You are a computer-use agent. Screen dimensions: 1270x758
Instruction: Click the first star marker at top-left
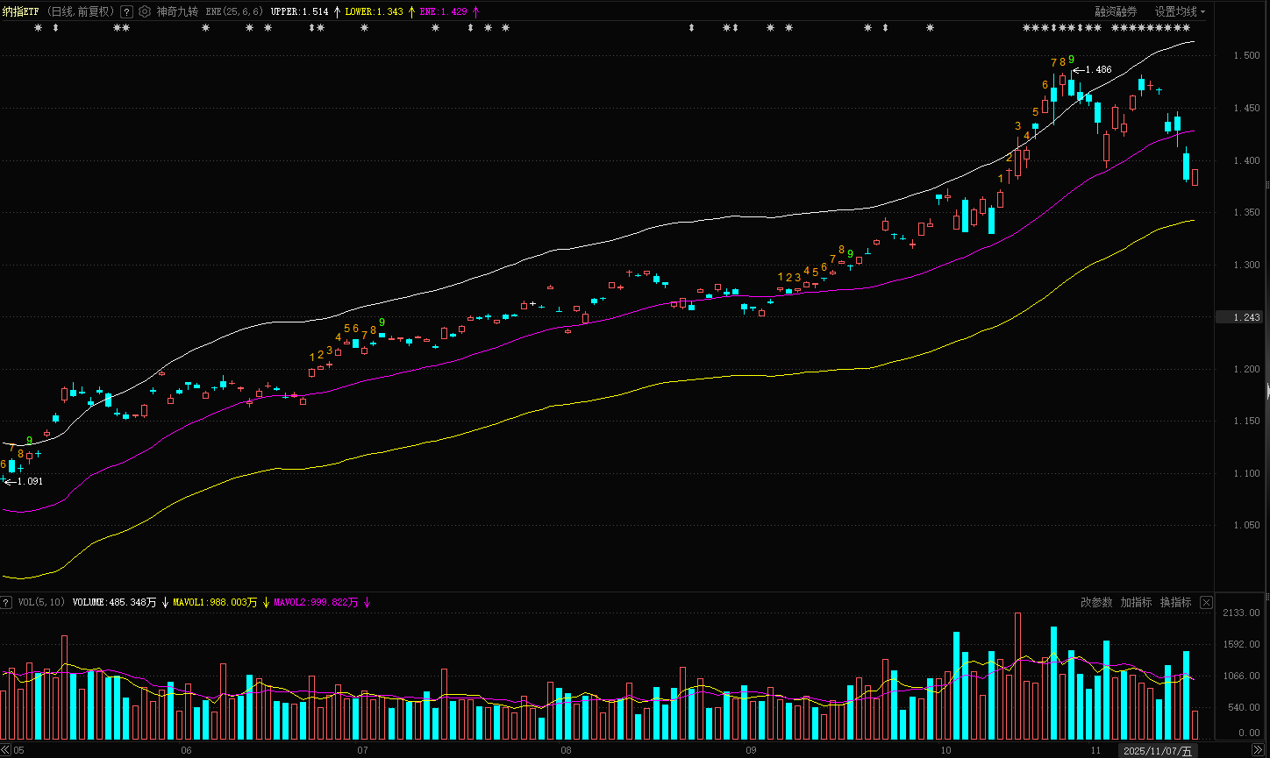[38, 28]
